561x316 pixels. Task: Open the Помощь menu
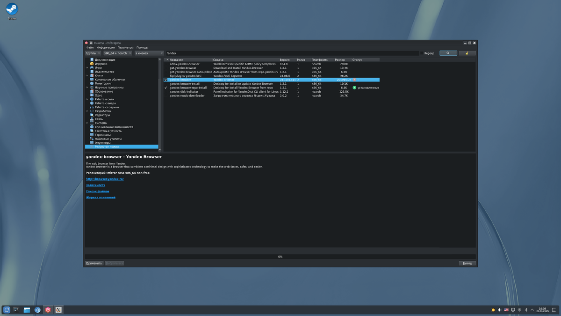(x=142, y=47)
